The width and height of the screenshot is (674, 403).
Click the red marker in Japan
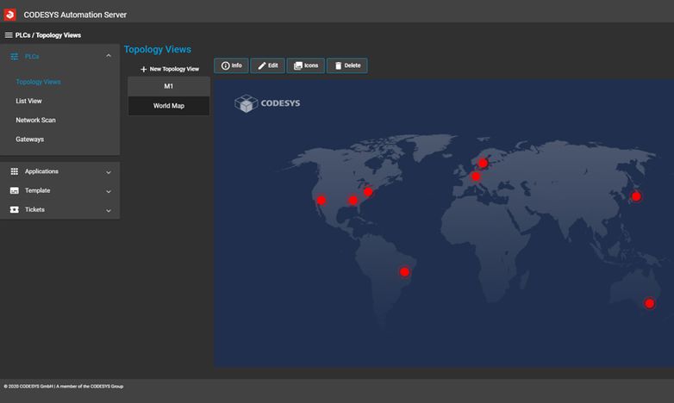point(636,197)
